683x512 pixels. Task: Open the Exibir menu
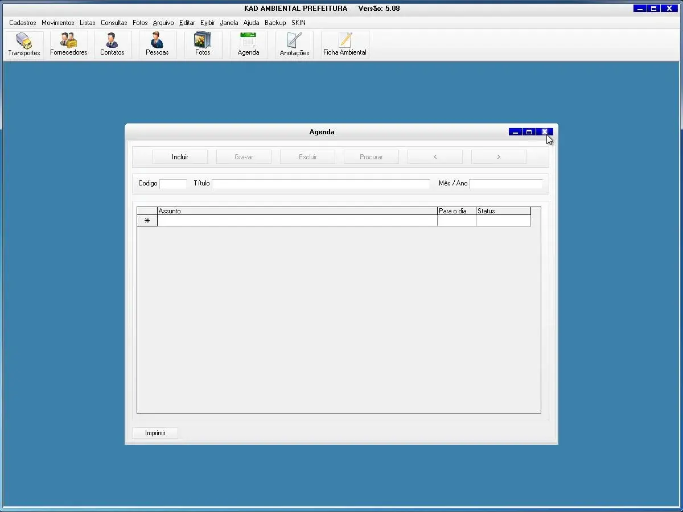[208, 23]
